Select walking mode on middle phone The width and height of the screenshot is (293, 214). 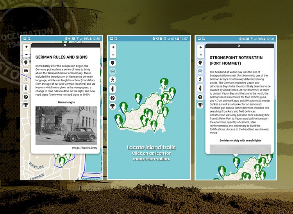click(x=113, y=80)
